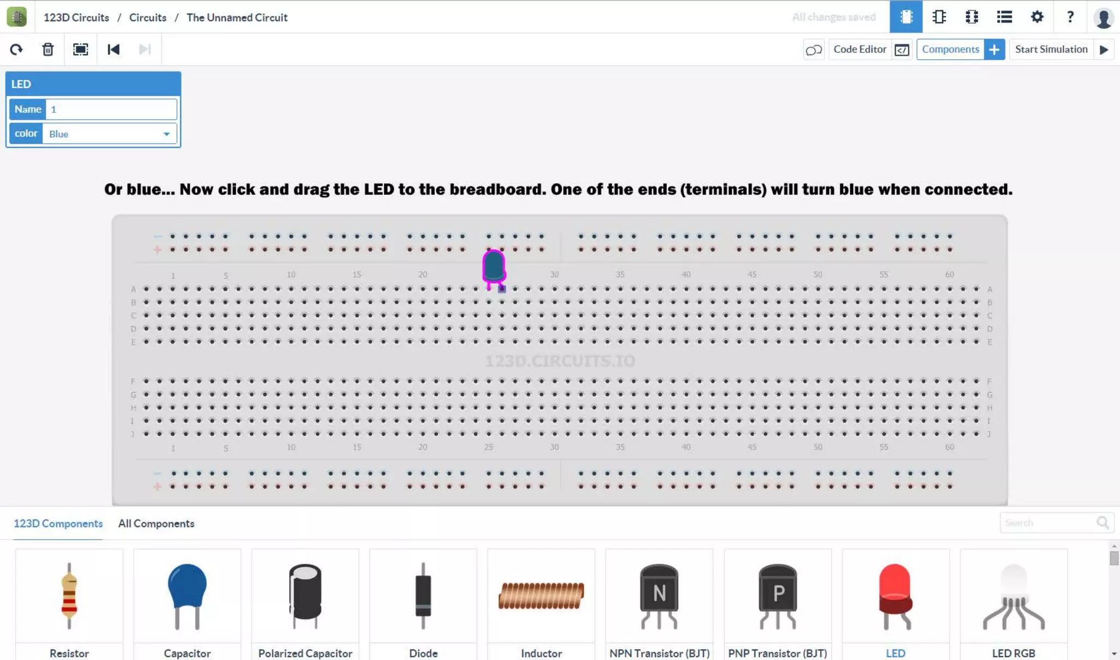Select the Resistor component thumbnail
The height and width of the screenshot is (660, 1120).
point(69,596)
